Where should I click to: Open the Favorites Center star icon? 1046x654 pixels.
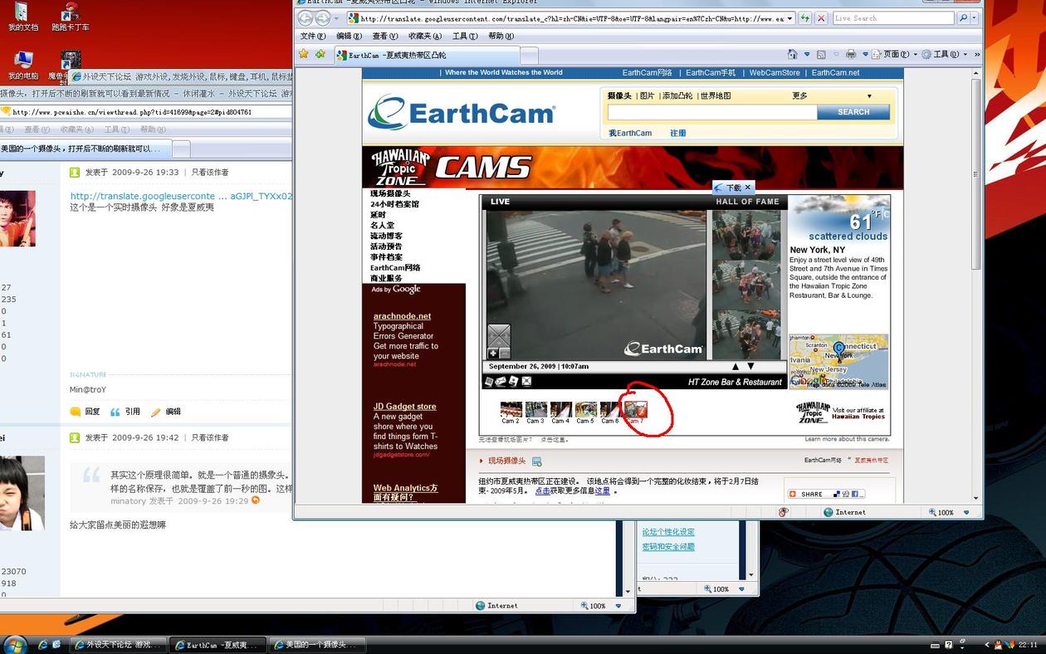[x=304, y=54]
